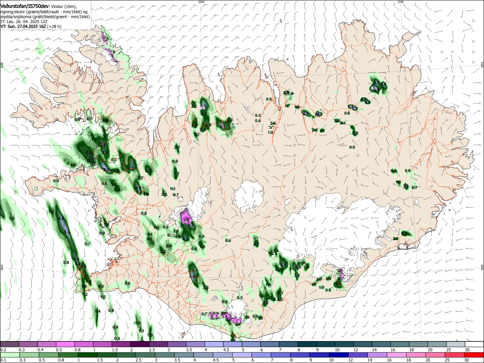
Task: Select the light gray upper swatch labeled 25
Action: [x=456, y=344]
